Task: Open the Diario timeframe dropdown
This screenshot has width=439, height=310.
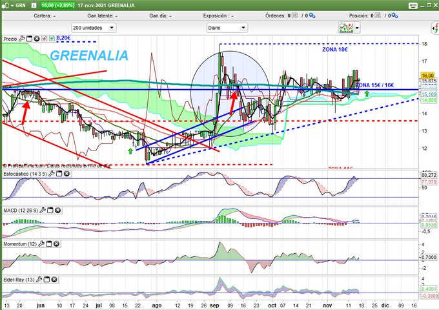Action: click(227, 28)
